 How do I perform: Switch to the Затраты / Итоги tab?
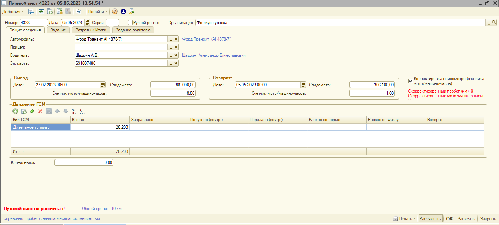(x=91, y=30)
